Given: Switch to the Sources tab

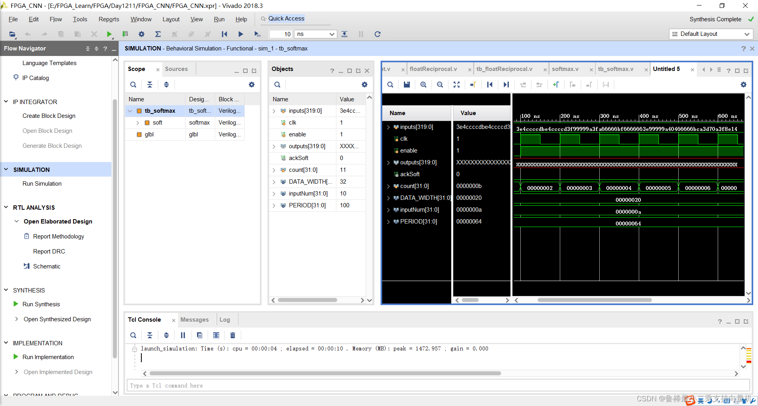Looking at the screenshot, I should click(x=176, y=69).
